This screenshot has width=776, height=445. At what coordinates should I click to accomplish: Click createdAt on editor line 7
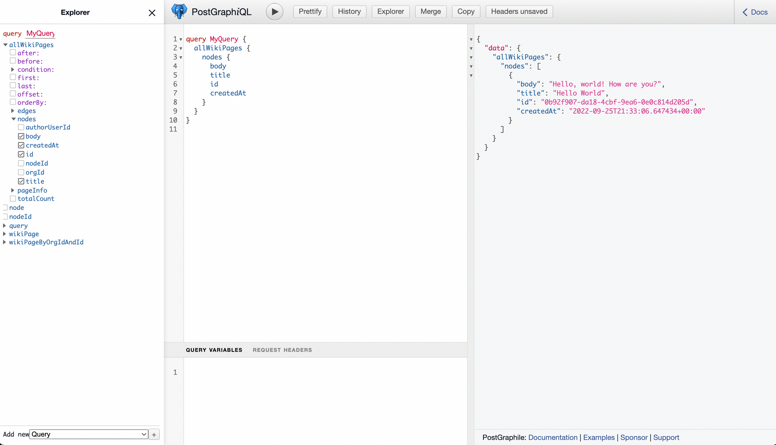pyautogui.click(x=228, y=93)
